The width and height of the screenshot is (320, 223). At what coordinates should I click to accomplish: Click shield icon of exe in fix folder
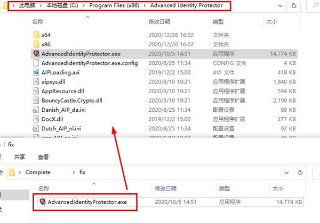[x=43, y=202]
